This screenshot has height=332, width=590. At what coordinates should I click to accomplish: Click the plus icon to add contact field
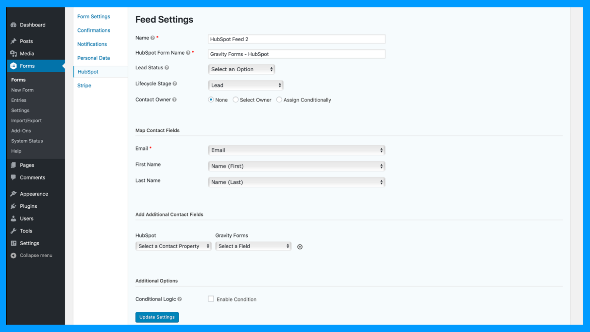(x=300, y=247)
